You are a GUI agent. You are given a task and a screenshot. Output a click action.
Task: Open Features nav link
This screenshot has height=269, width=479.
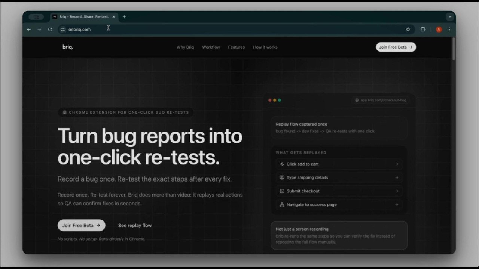[x=236, y=47]
